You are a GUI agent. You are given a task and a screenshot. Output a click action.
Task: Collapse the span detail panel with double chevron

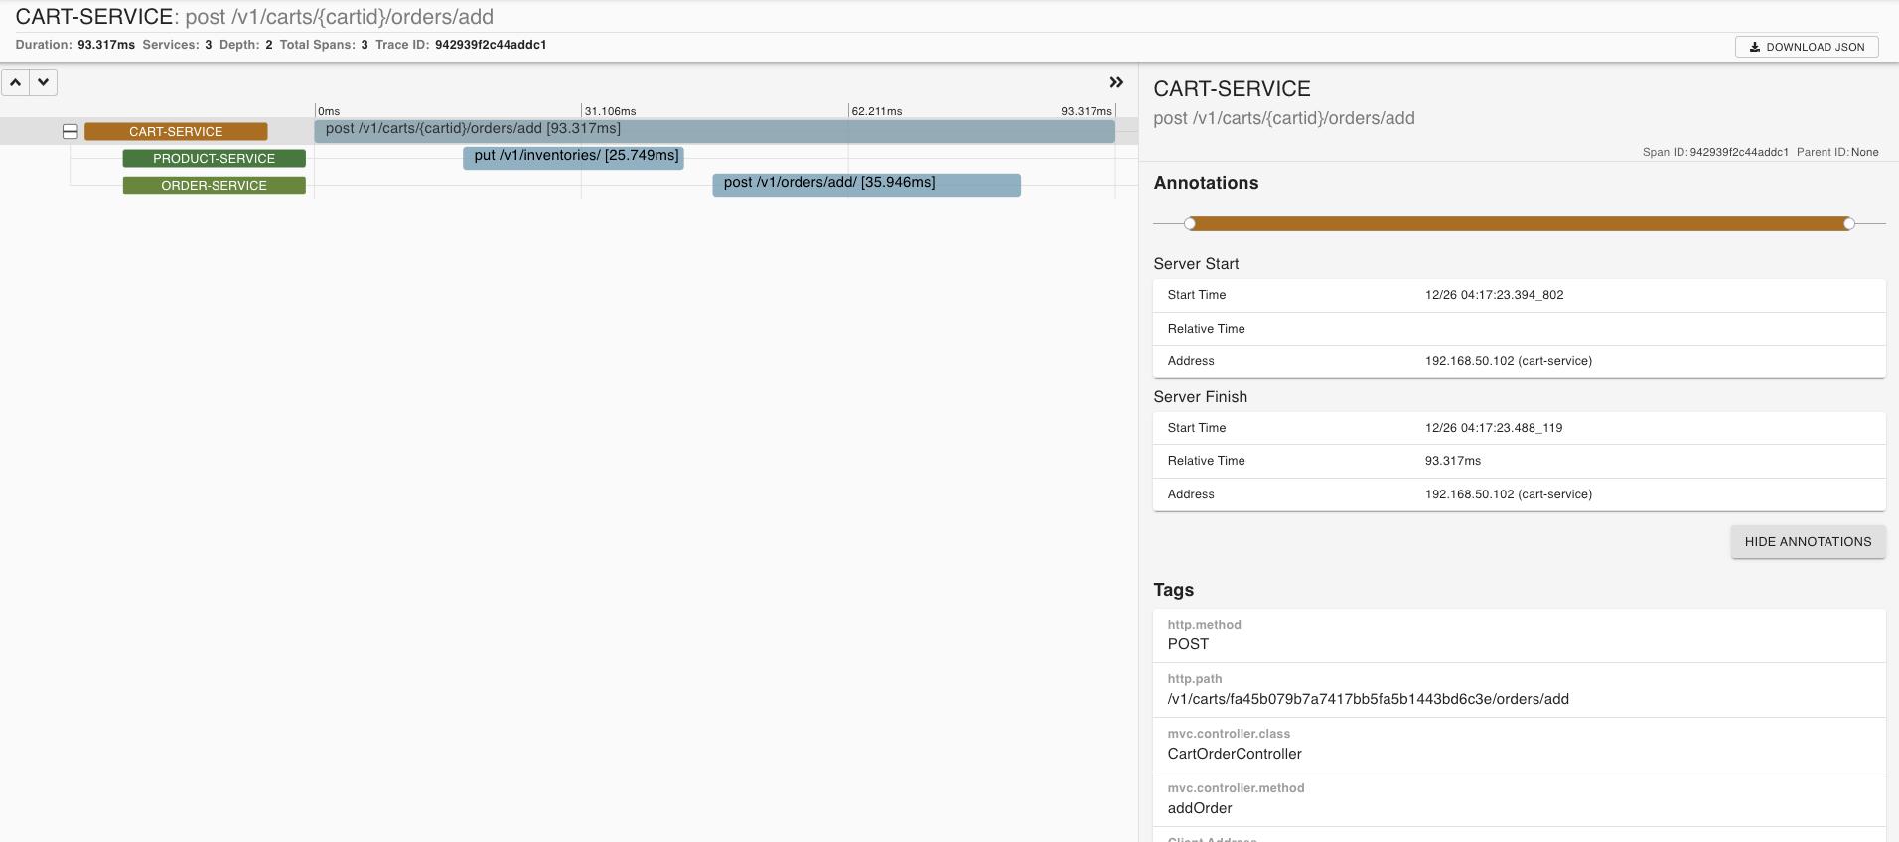point(1116,83)
